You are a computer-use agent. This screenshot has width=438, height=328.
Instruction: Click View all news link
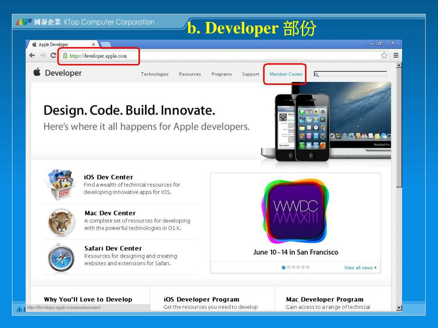pyautogui.click(x=360, y=267)
